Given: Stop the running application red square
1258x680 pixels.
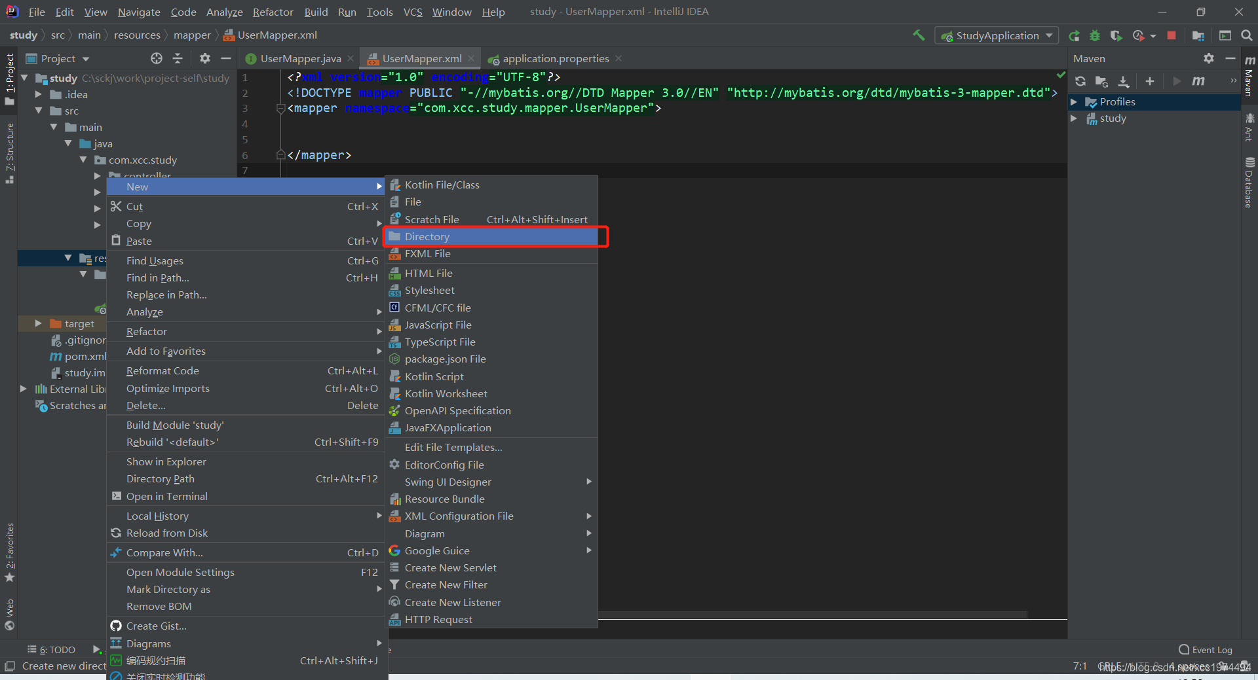Looking at the screenshot, I should (x=1172, y=35).
